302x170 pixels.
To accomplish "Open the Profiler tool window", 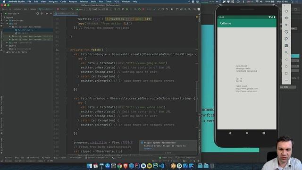I will (75, 158).
